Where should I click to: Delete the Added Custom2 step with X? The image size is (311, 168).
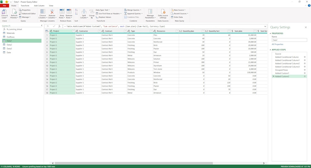coord(273,76)
